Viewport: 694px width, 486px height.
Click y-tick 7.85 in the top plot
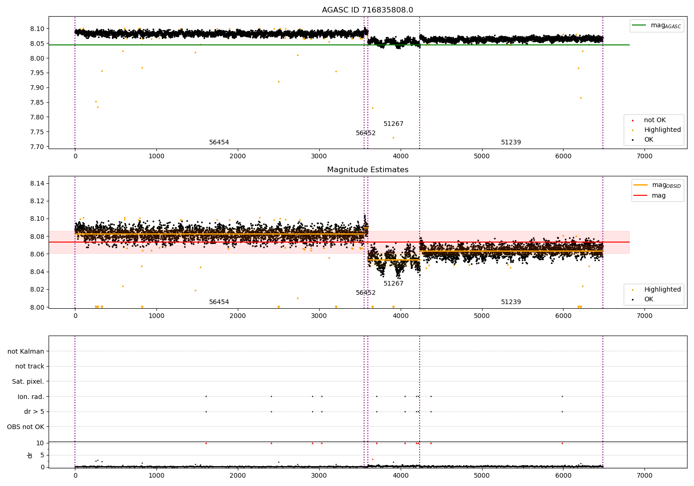coord(37,102)
